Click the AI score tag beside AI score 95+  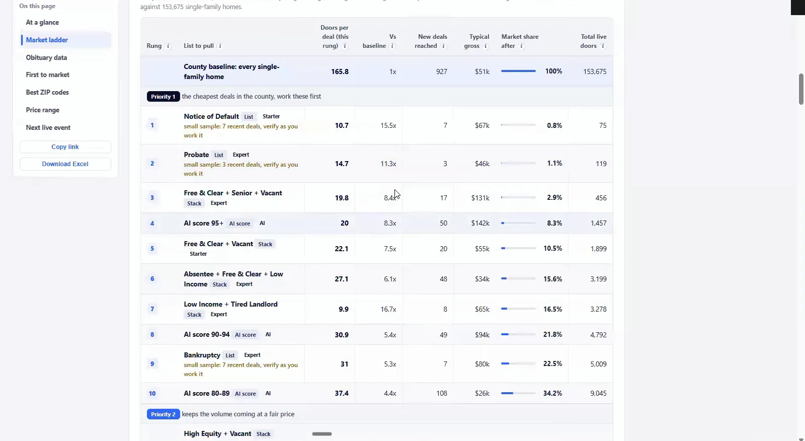click(239, 224)
